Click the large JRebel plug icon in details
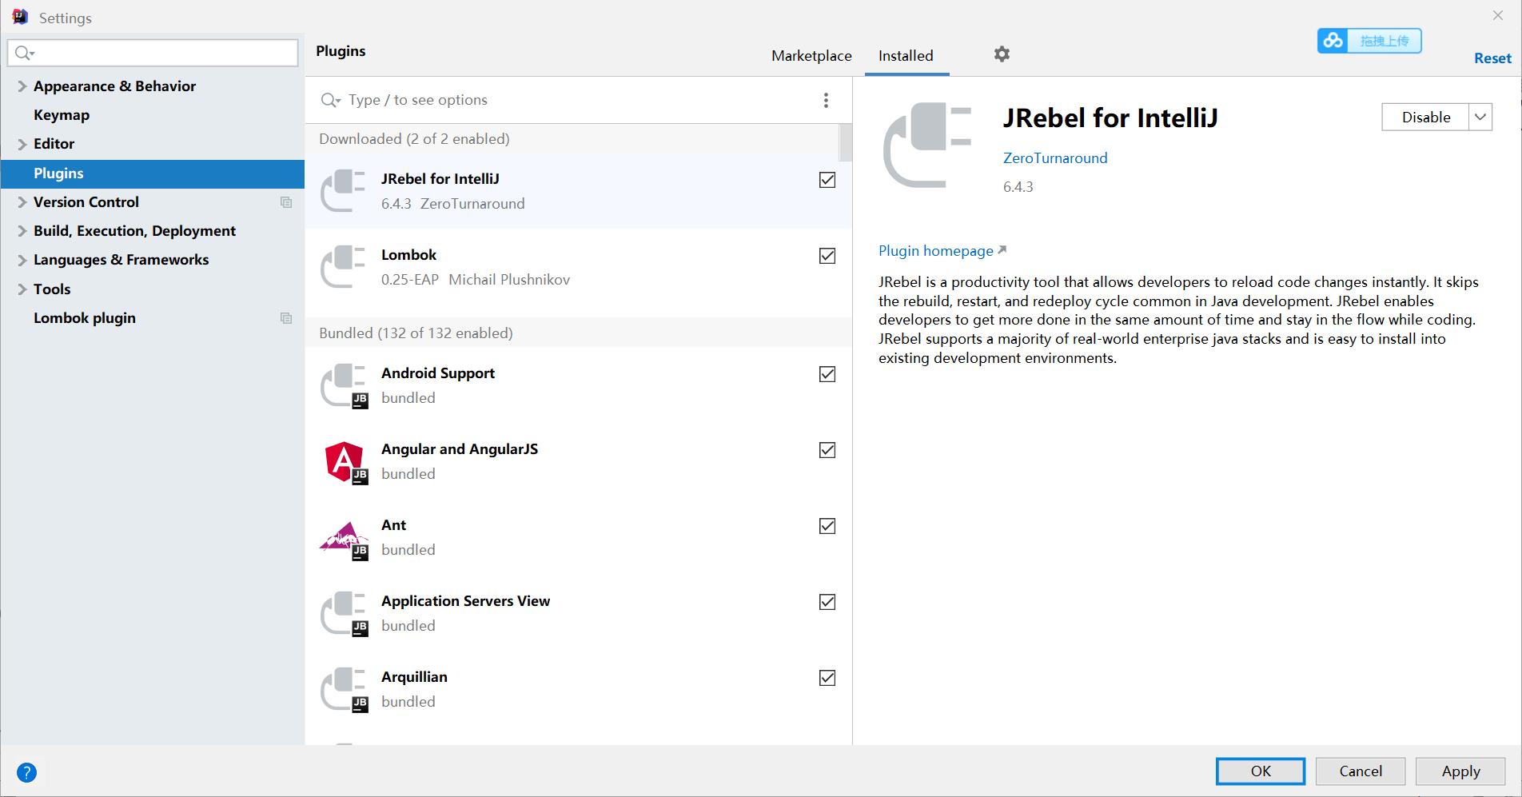Viewport: 1522px width, 797px height. (927, 145)
